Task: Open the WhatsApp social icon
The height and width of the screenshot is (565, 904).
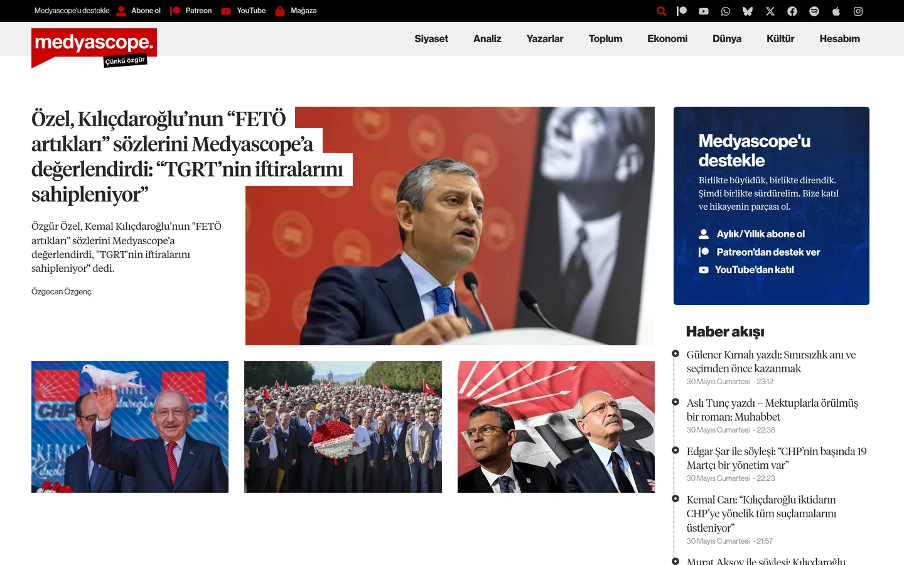Action: (x=726, y=11)
